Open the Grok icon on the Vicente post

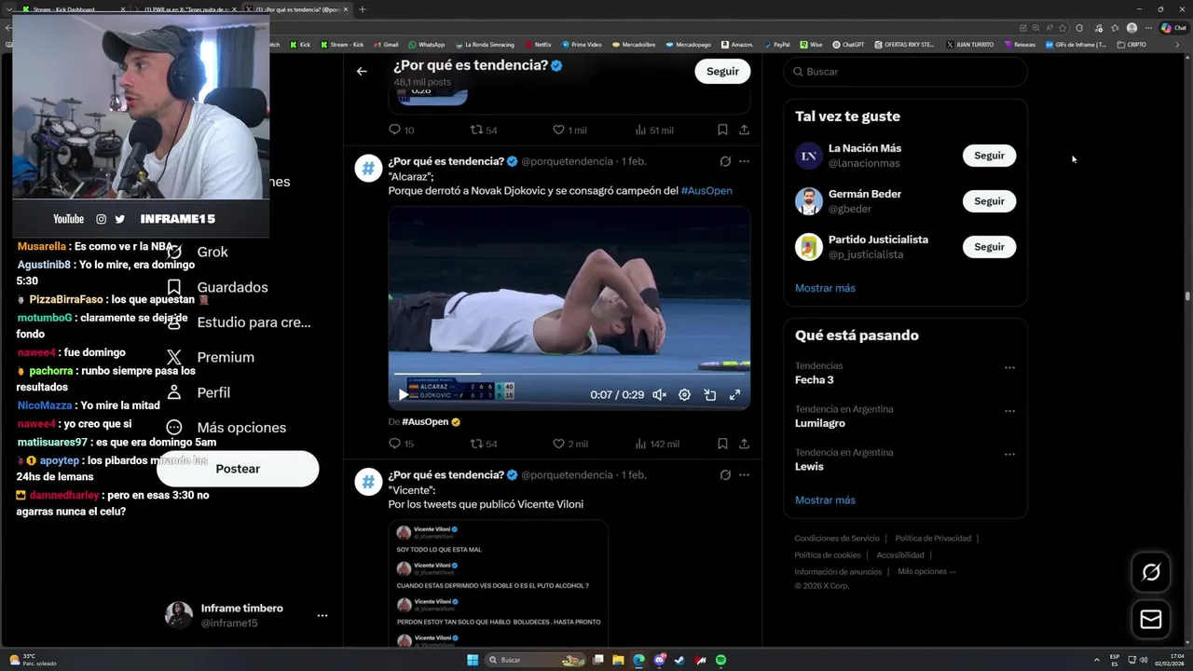point(725,474)
